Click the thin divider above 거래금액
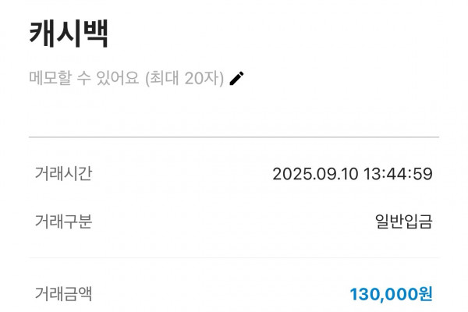 [x=234, y=257]
